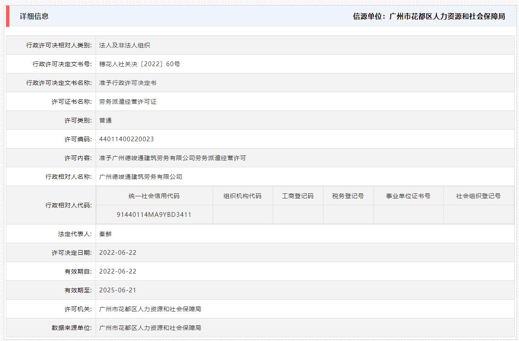This screenshot has width=519, height=341.
Task: Click the label 数据来源单位
Action: [x=72, y=328]
